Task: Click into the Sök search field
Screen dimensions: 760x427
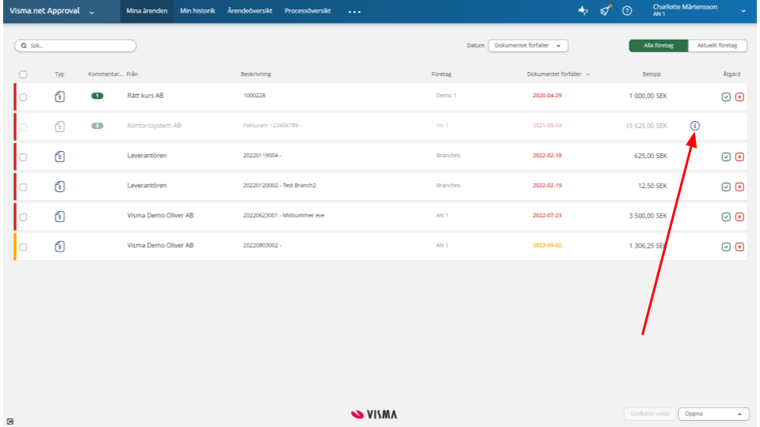Action: [75, 46]
